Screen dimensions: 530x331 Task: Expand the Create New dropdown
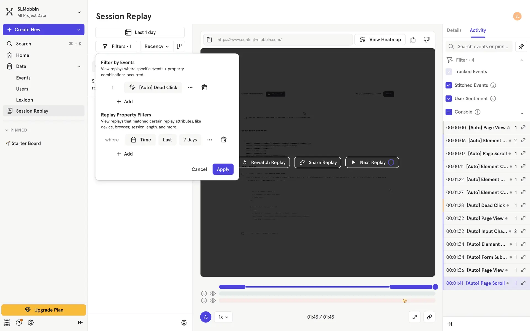click(79, 30)
